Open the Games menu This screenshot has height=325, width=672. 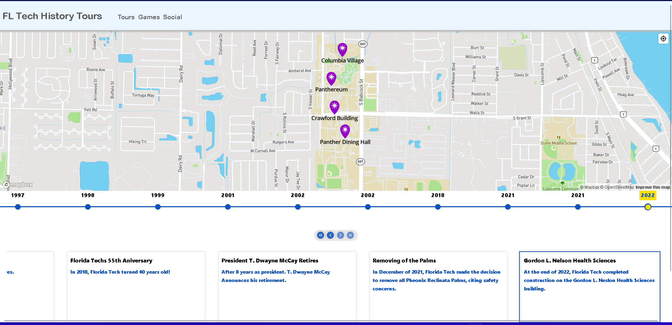pos(149,17)
